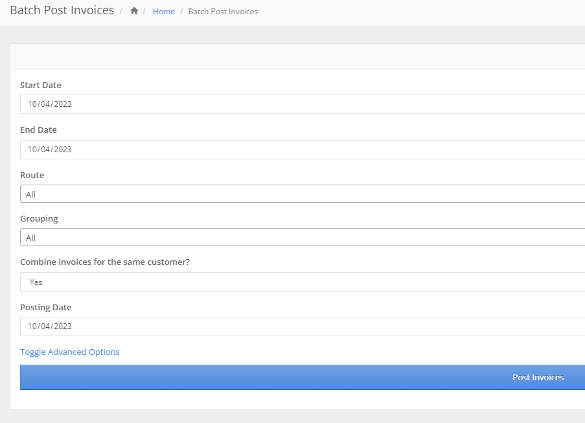Click blank panel area below Post Invoices
This screenshot has width=585, height=423.
tap(298, 400)
